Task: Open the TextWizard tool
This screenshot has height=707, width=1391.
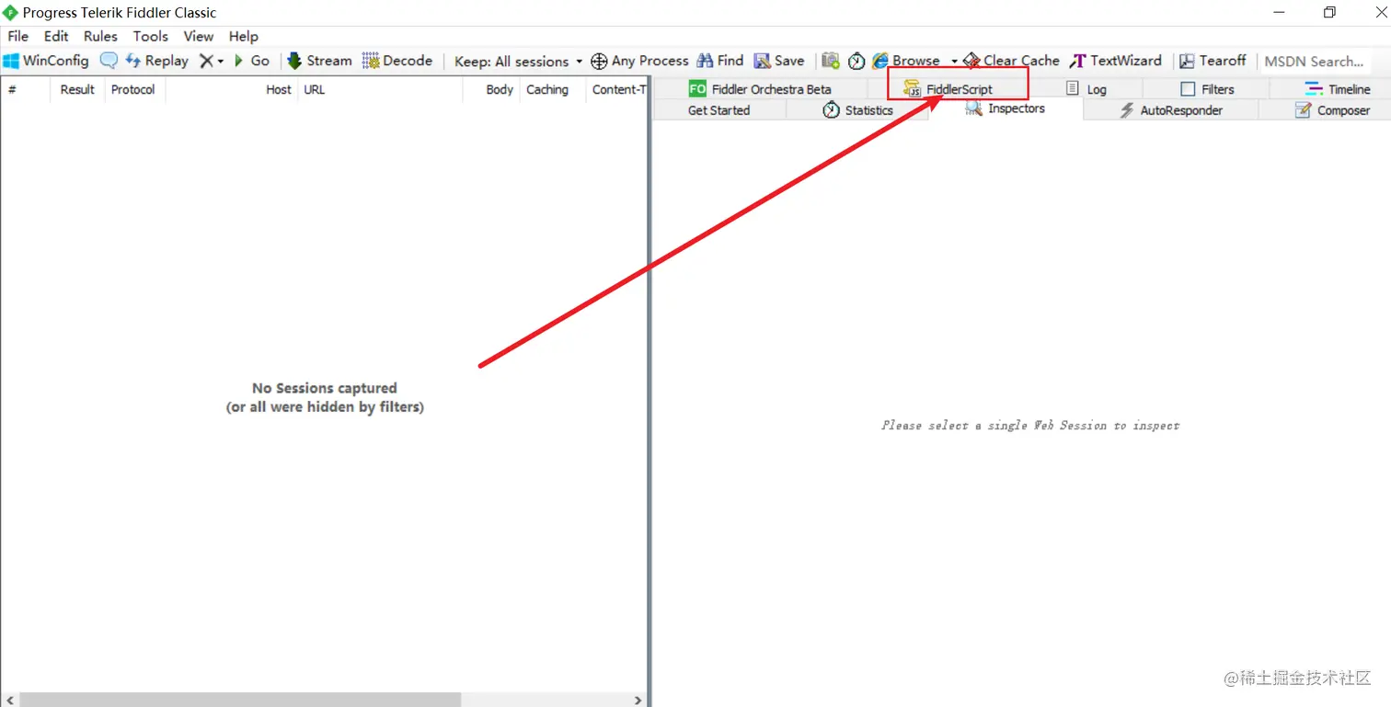Action: point(1116,61)
